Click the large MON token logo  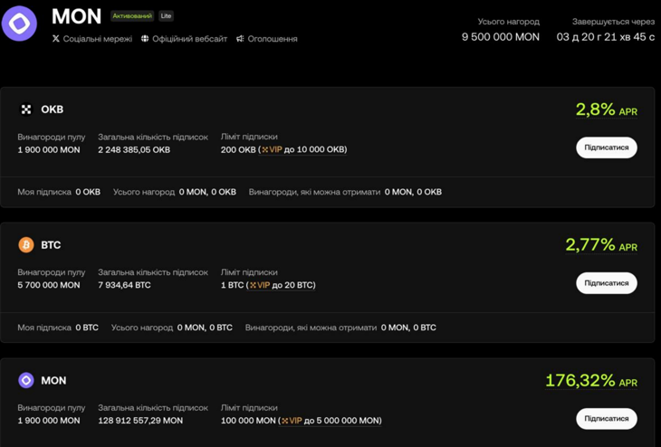pos(19,24)
